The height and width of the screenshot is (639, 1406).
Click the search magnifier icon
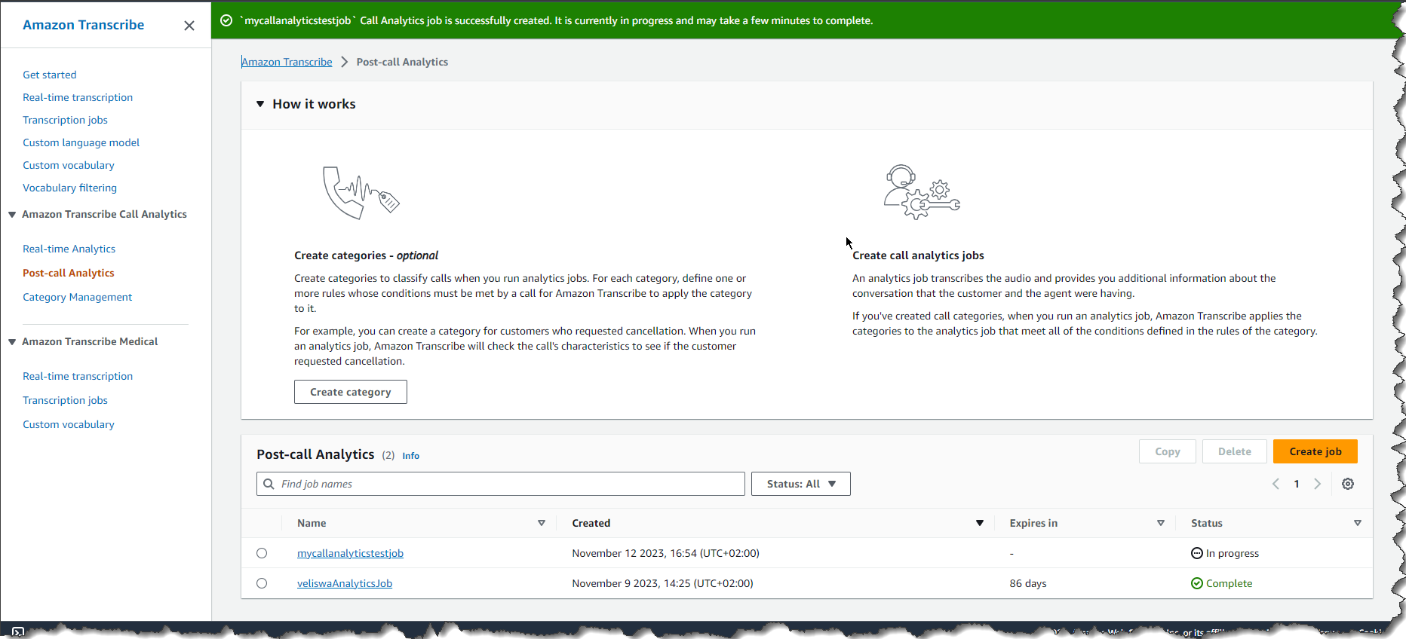tap(269, 484)
